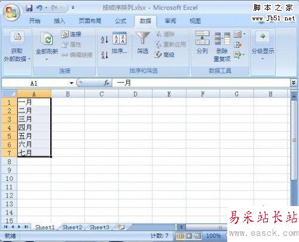Screen dimensions: 299x242
Task: Switch to the 插入 tab
Action: point(59,21)
